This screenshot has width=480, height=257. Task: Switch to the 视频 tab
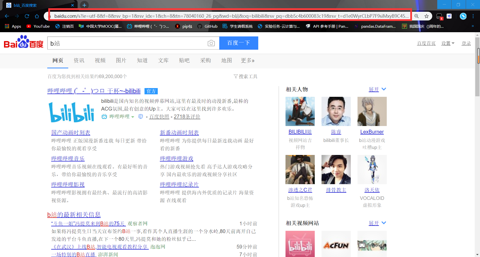pyautogui.click(x=100, y=60)
